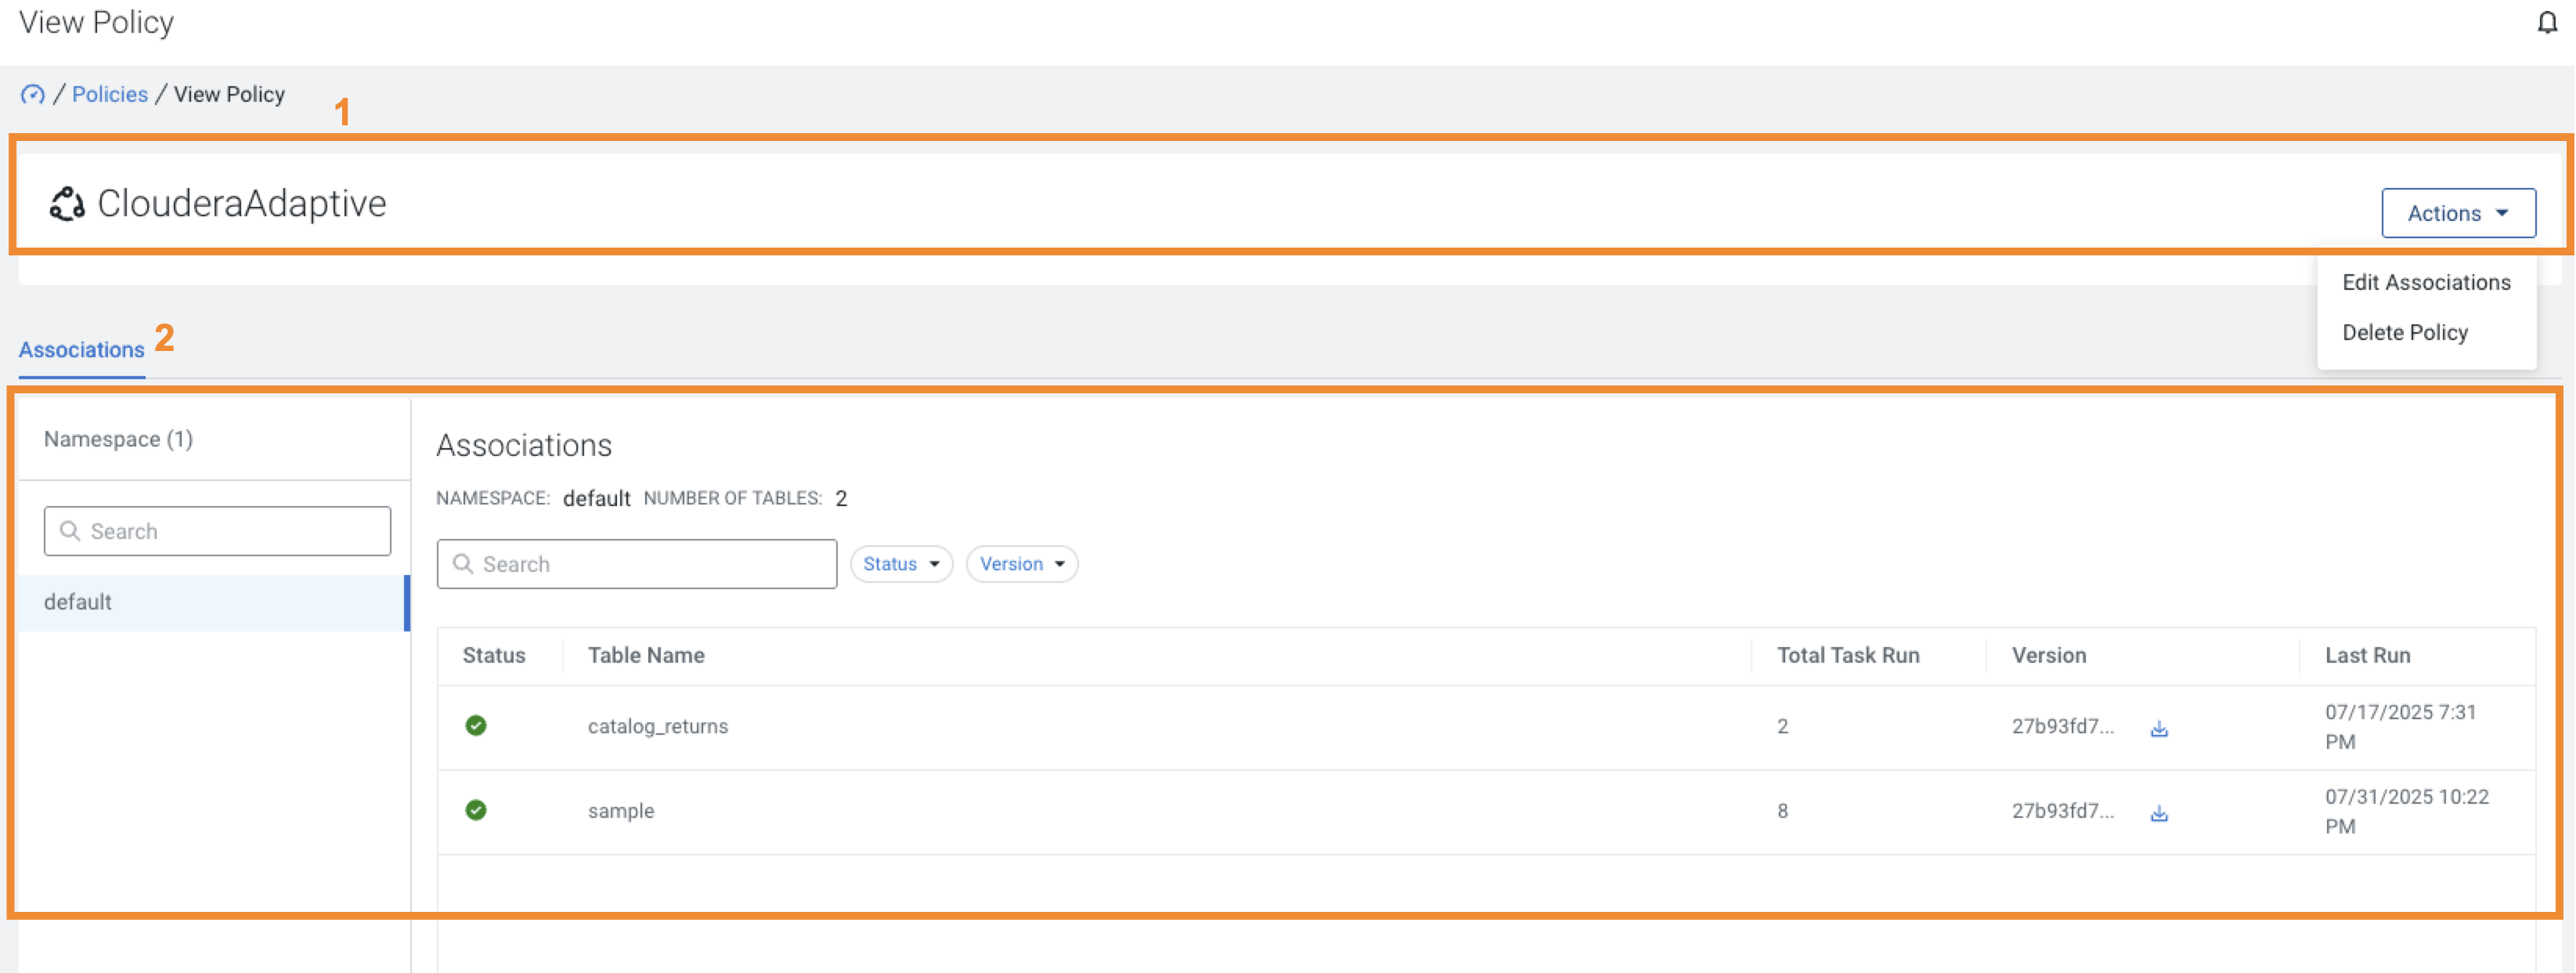Open the Status filter dropdown
The width and height of the screenshot is (2576, 973).
pos(899,563)
